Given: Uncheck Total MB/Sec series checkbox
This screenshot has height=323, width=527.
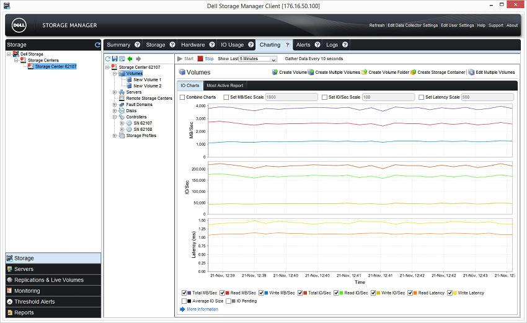Looking at the screenshot, I should click(x=184, y=293).
